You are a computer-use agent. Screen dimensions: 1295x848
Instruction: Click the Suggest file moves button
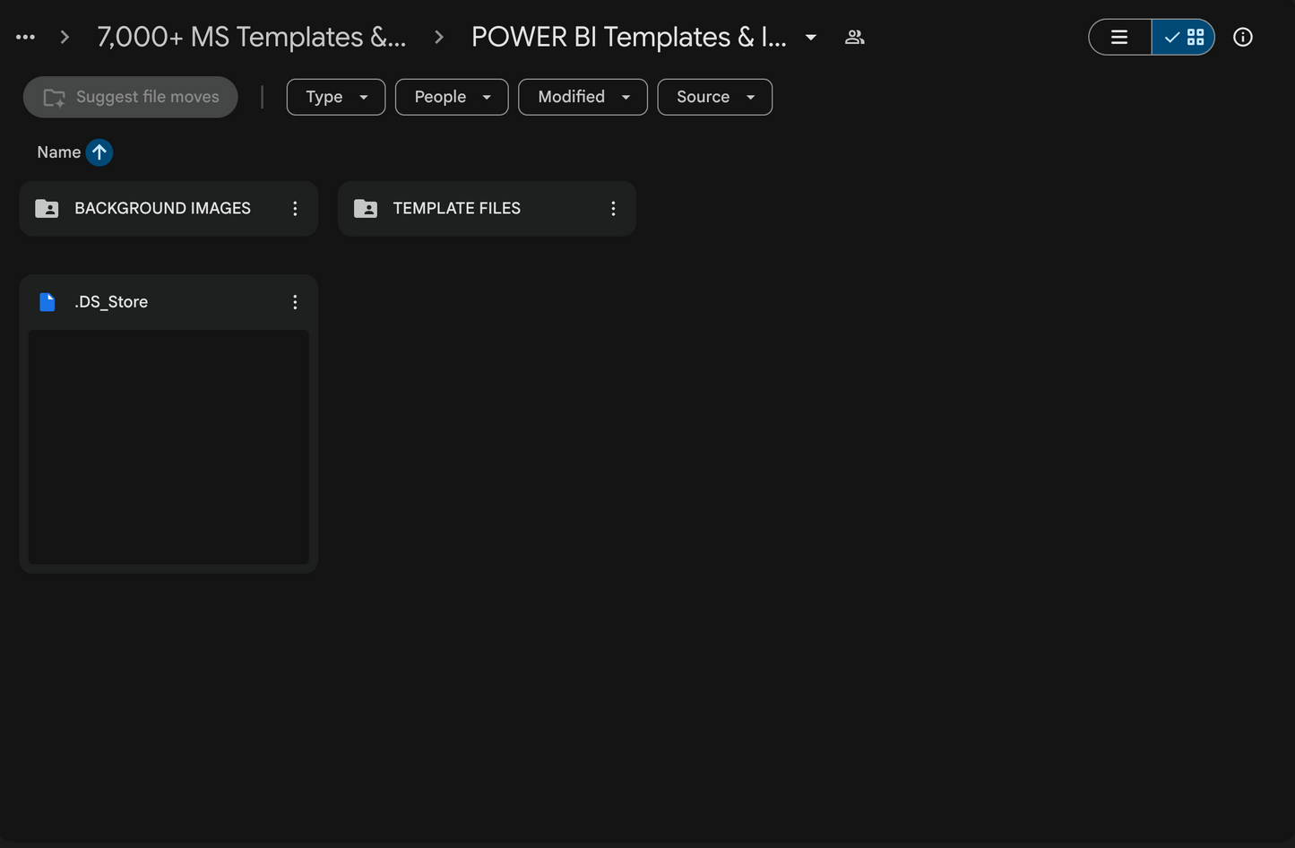tap(130, 97)
